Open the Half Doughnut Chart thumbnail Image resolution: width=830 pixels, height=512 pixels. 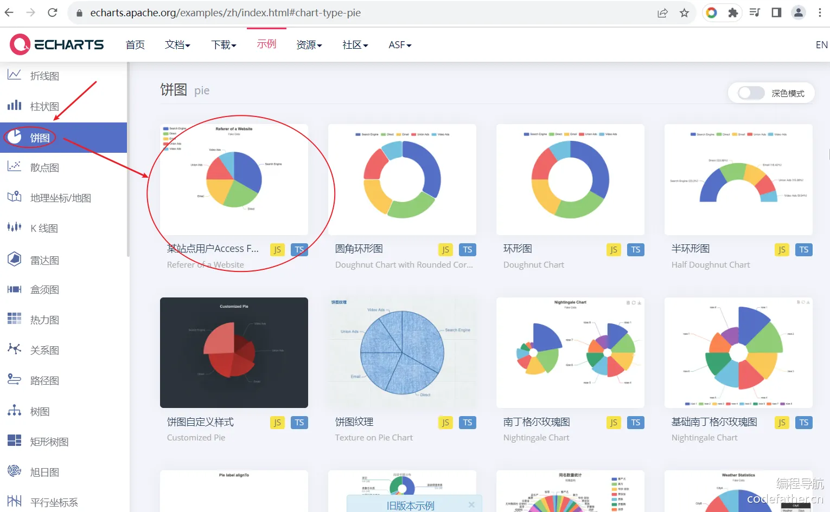pos(738,179)
